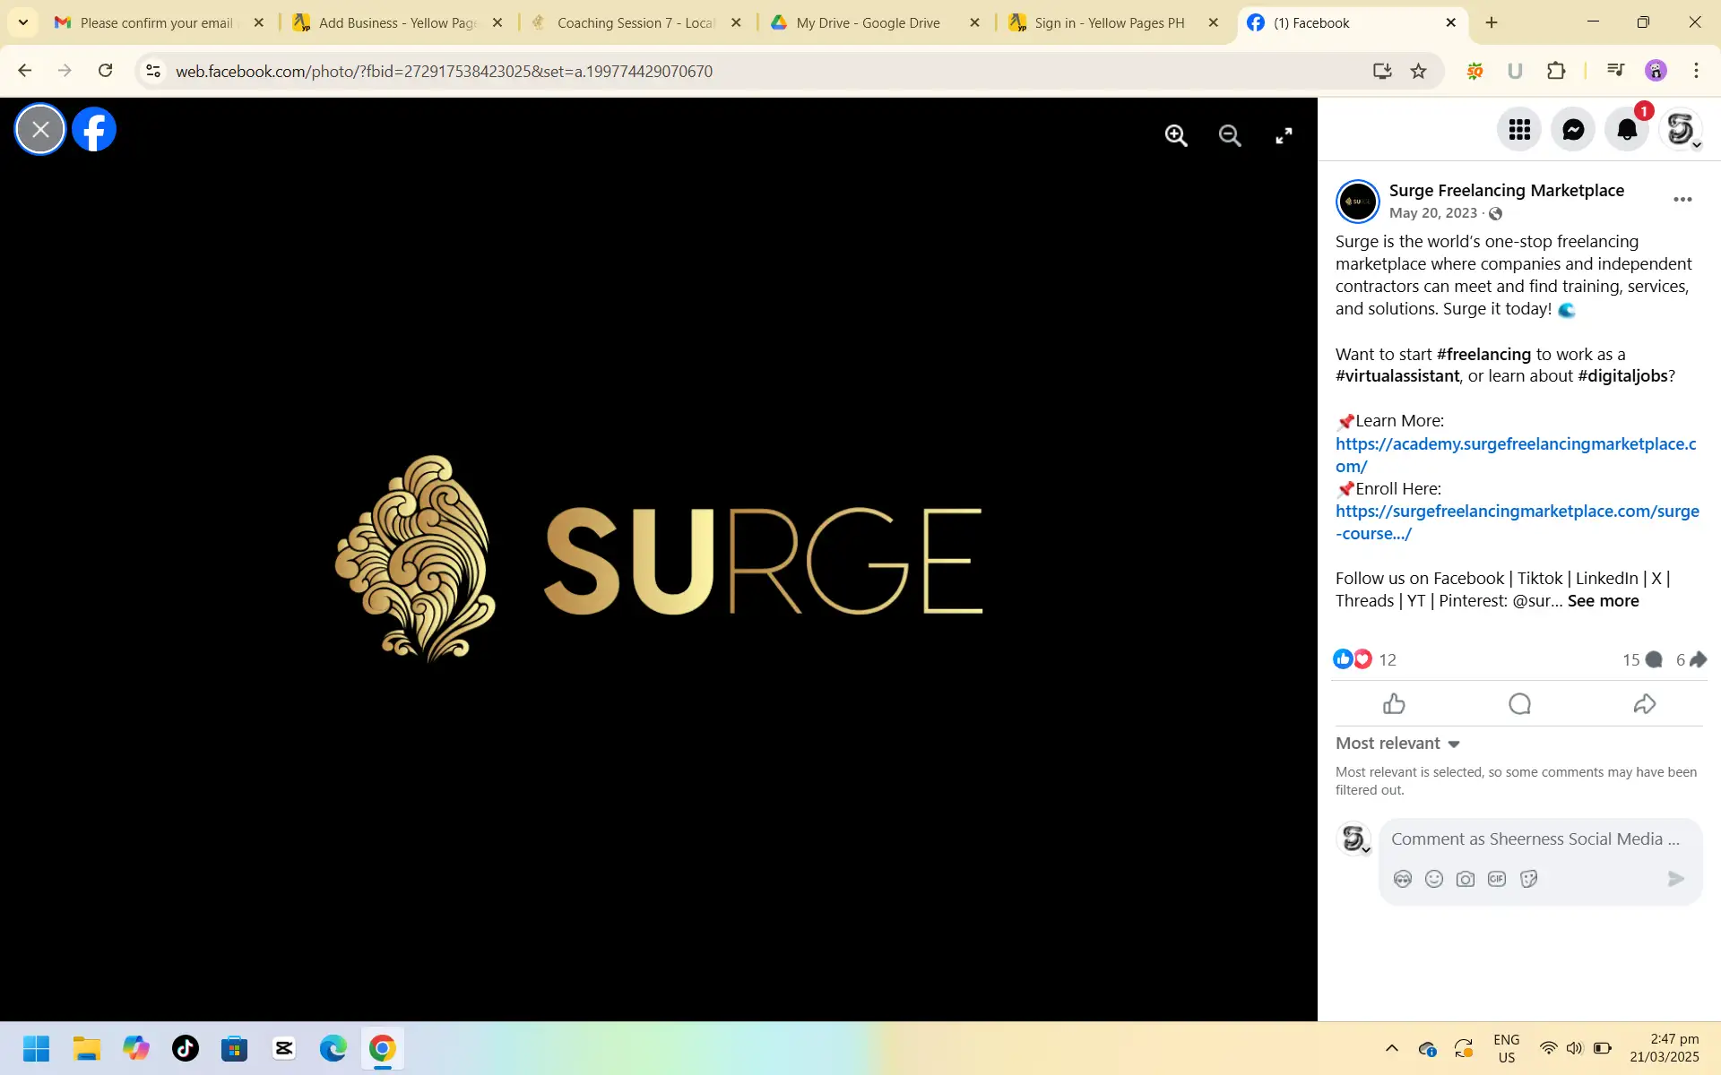This screenshot has width=1721, height=1075.
Task: Expand the post with See more
Action: coord(1603,601)
